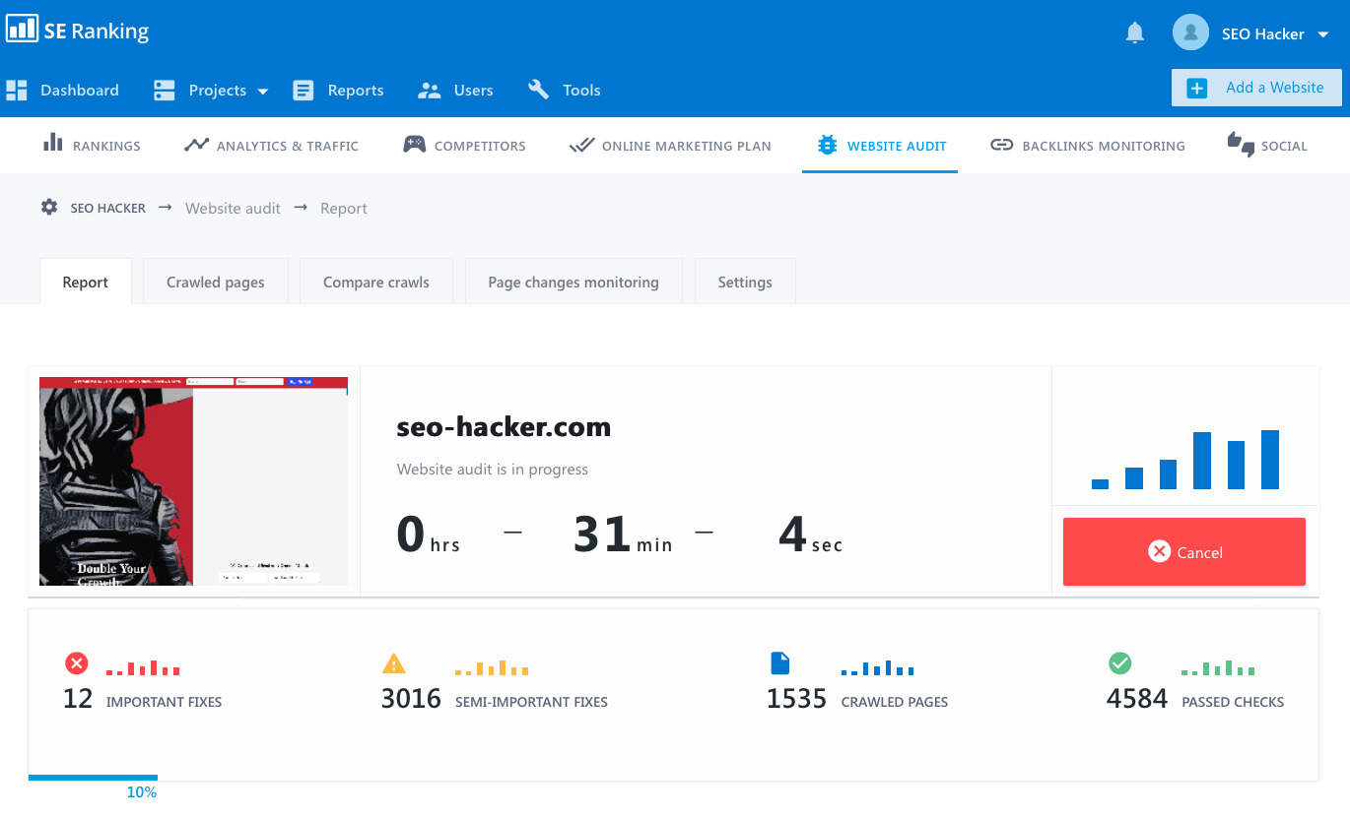The image size is (1350, 819).
Task: Cancel the website audit in progress
Action: pyautogui.click(x=1183, y=552)
